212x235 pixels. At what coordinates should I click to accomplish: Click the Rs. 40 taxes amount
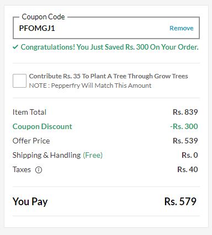188,169
